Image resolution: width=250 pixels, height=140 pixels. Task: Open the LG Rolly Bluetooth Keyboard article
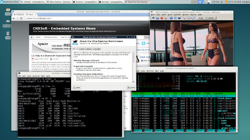(51, 56)
